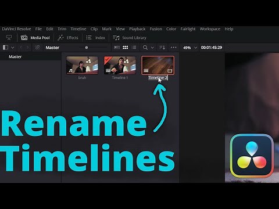
Task: Go forward to next bin
Action: (x=27, y=48)
